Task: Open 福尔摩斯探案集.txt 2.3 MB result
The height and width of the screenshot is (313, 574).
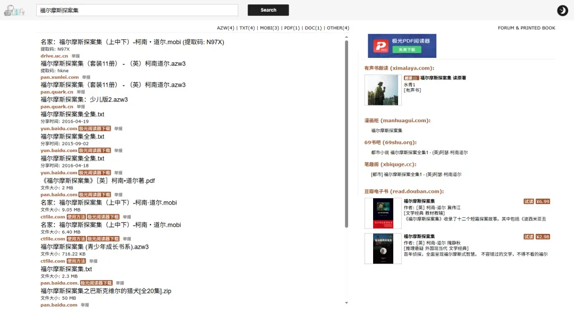Action: coord(66,269)
